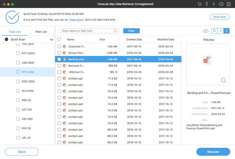Focus the Enter Name or Path field
Viewport: 235px width, 159px height.
(90, 31)
